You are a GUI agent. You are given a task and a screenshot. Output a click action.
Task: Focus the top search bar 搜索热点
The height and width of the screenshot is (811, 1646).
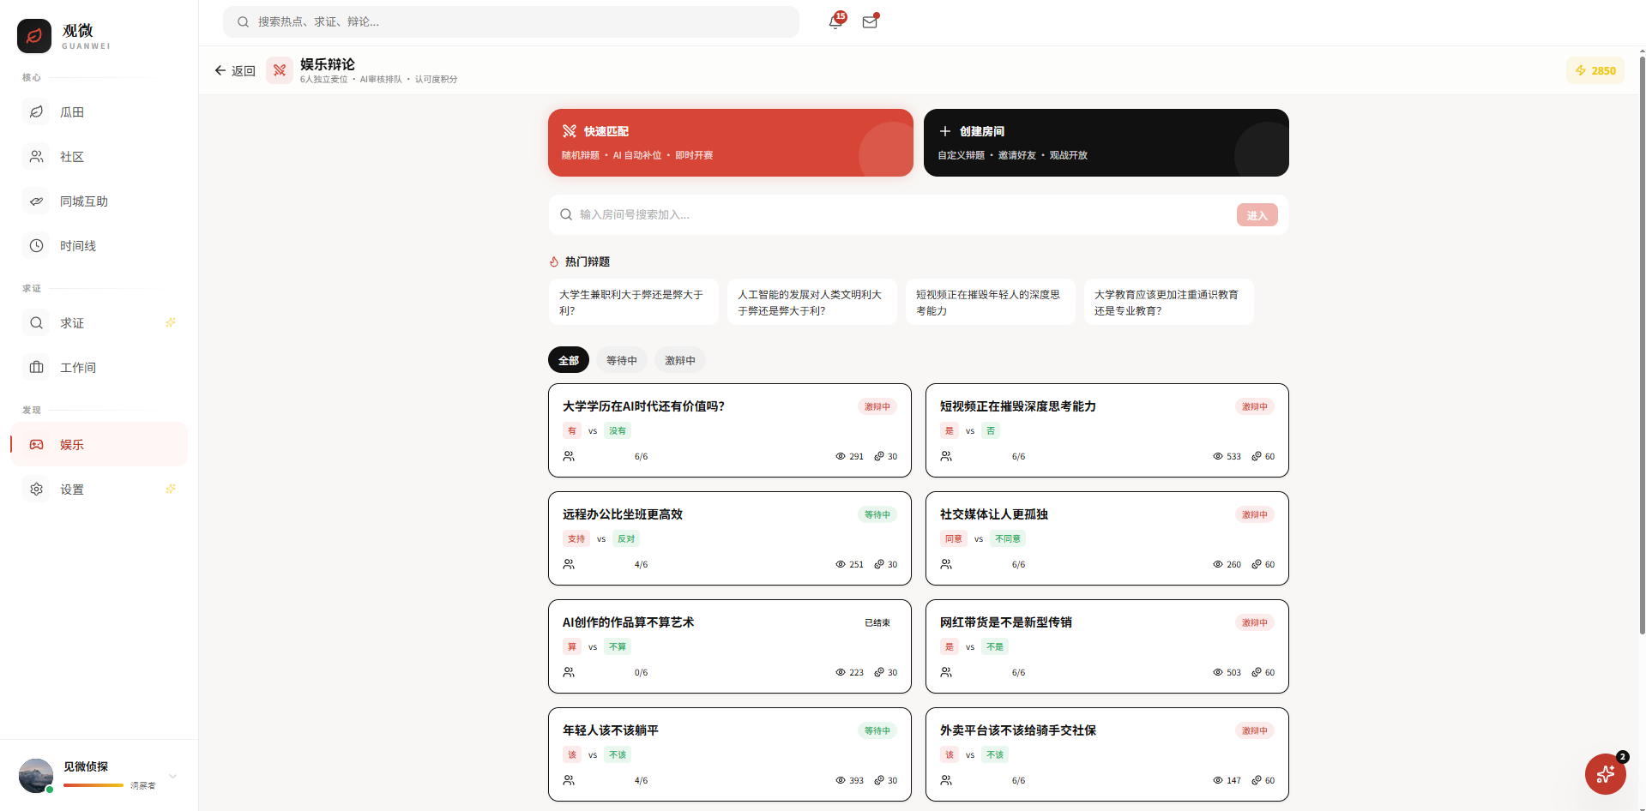click(511, 21)
